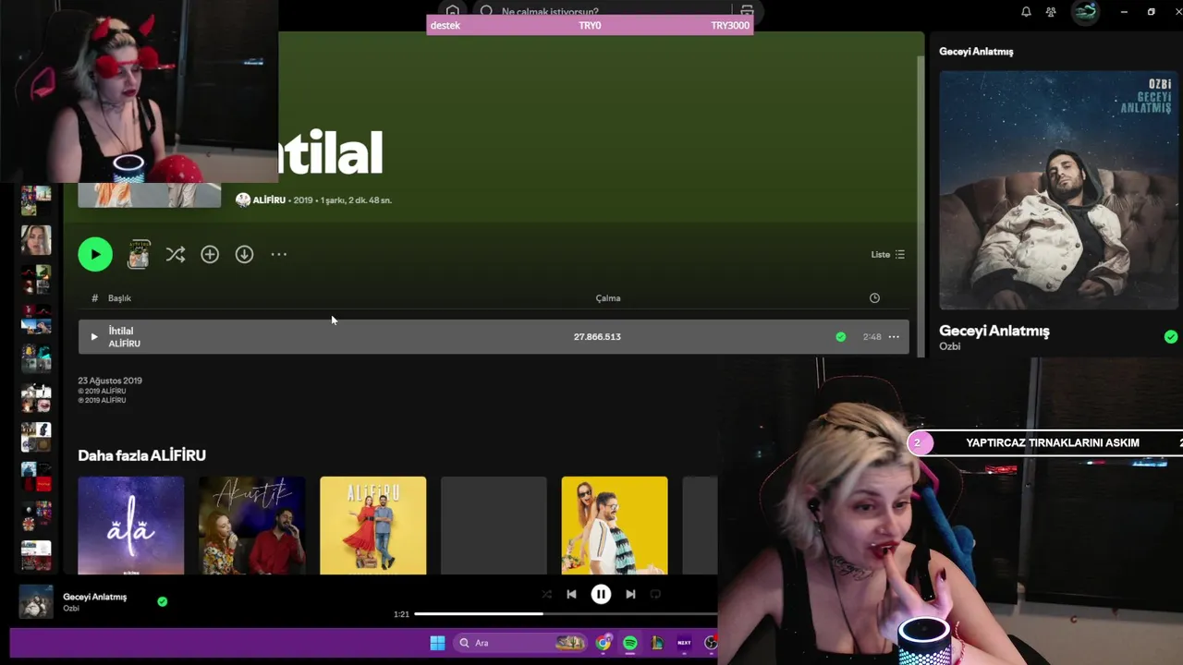This screenshot has width=1183, height=665.
Task: Play the İhtilal album with green button
Action: click(95, 254)
